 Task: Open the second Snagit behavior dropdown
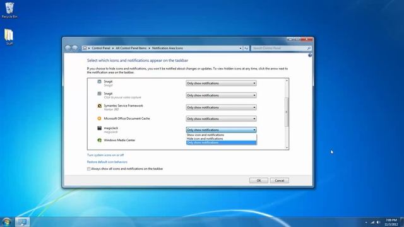point(221,95)
